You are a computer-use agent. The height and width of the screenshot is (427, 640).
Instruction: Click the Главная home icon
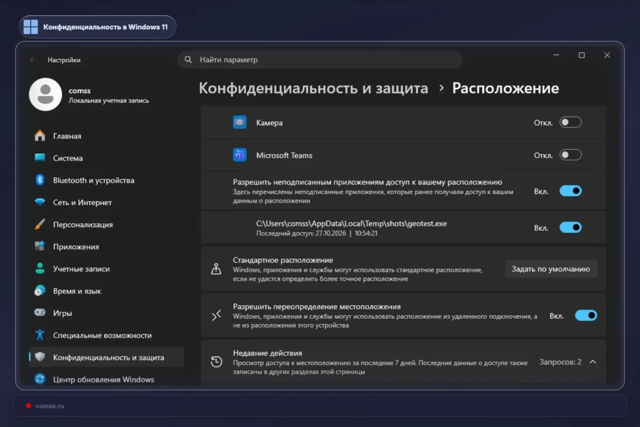tap(40, 136)
